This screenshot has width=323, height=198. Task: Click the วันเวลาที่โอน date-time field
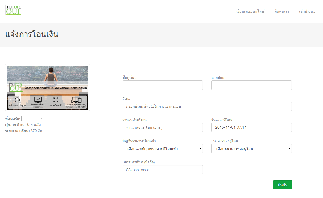pos(252,127)
